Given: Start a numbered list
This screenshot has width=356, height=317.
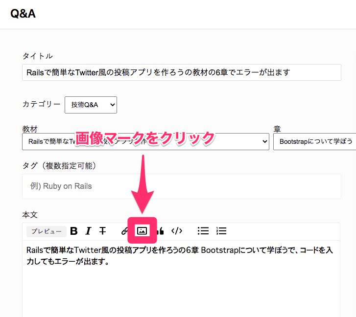Looking at the screenshot, I should [x=221, y=231].
